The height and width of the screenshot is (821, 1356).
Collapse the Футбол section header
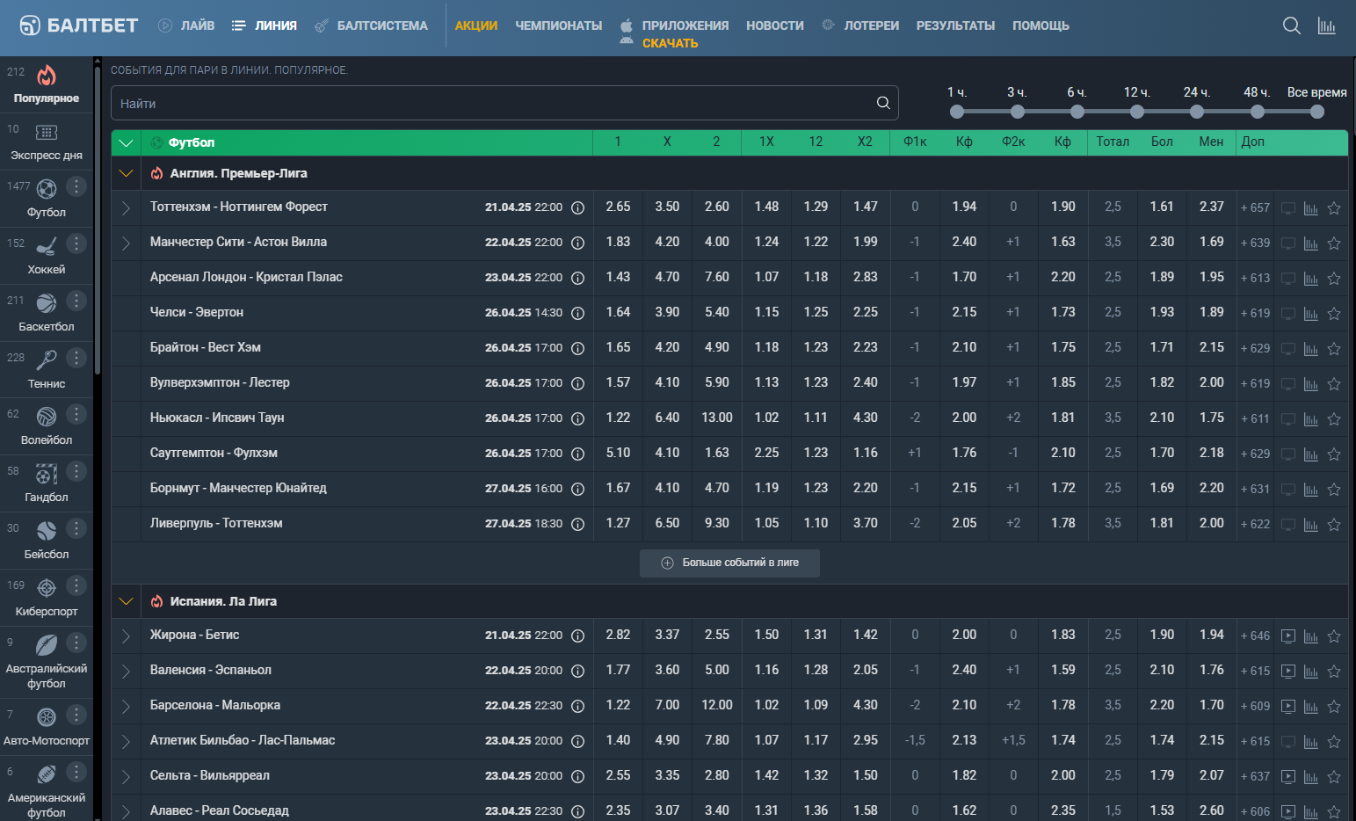pos(126,142)
